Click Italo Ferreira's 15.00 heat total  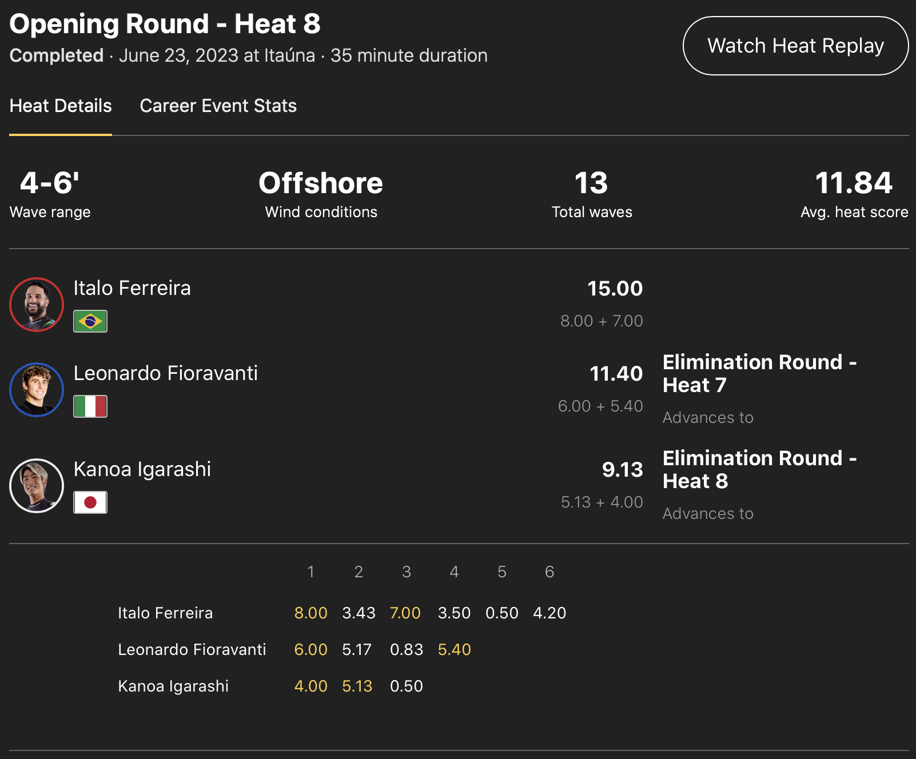point(615,289)
